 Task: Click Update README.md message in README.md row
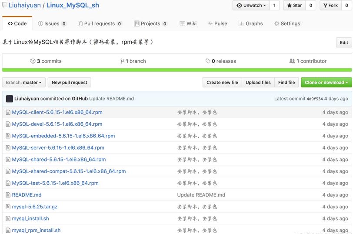pos(201,195)
